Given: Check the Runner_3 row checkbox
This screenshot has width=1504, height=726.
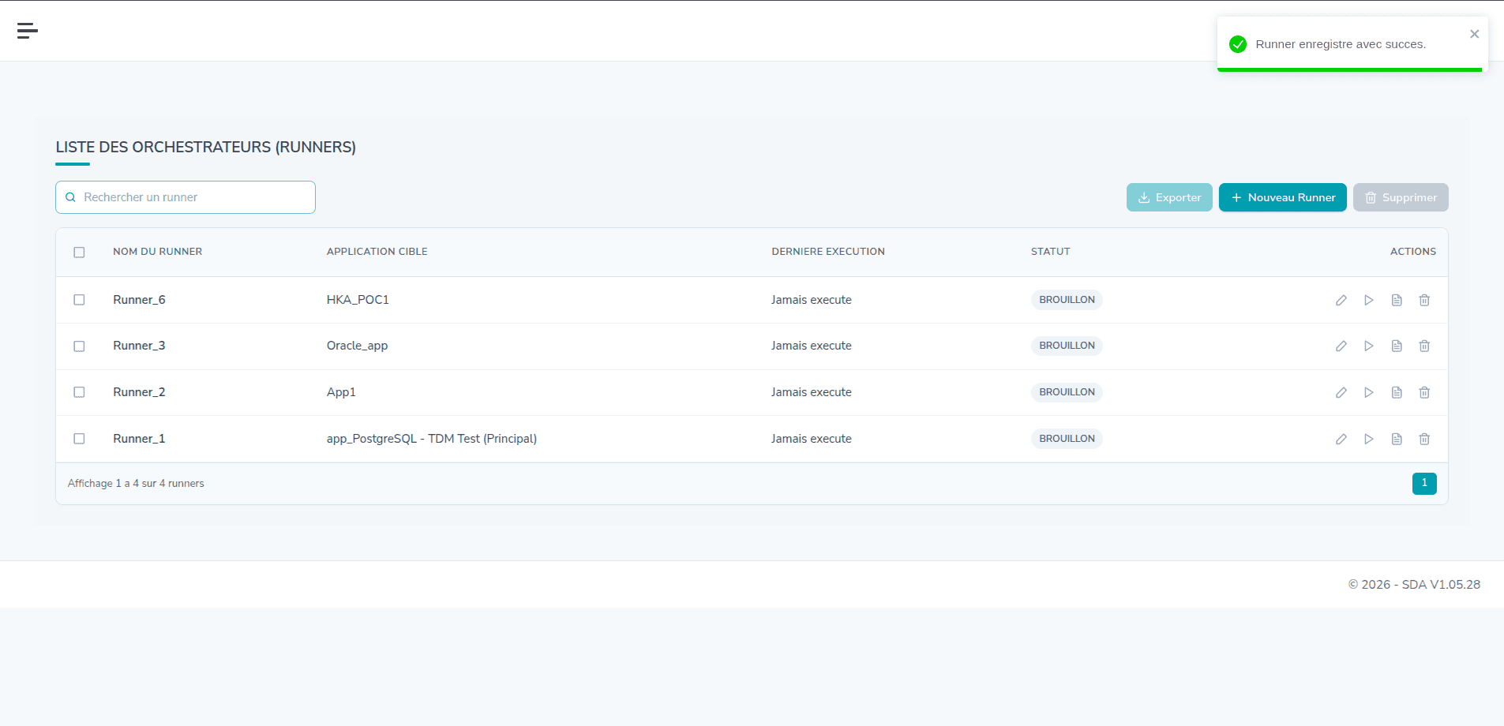Looking at the screenshot, I should click(79, 346).
